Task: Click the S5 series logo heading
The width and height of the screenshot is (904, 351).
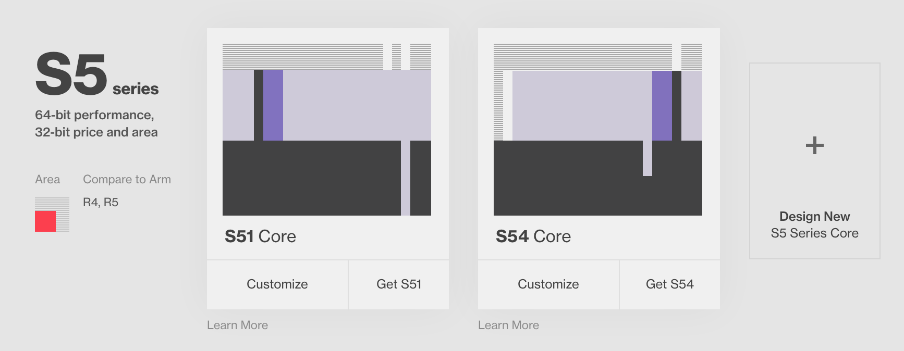Action: click(97, 74)
